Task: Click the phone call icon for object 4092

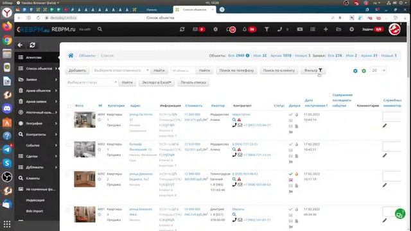Action: click(x=234, y=185)
